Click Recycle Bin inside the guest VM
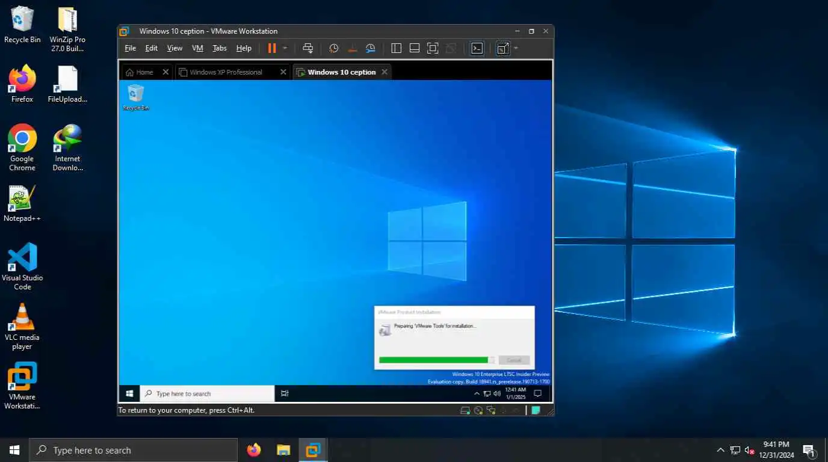The height and width of the screenshot is (462, 828). 136,97
